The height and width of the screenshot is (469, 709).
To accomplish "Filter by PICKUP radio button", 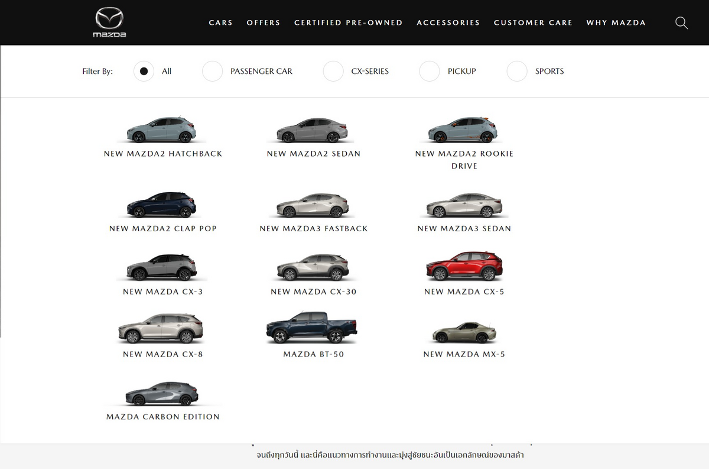I will pyautogui.click(x=430, y=71).
